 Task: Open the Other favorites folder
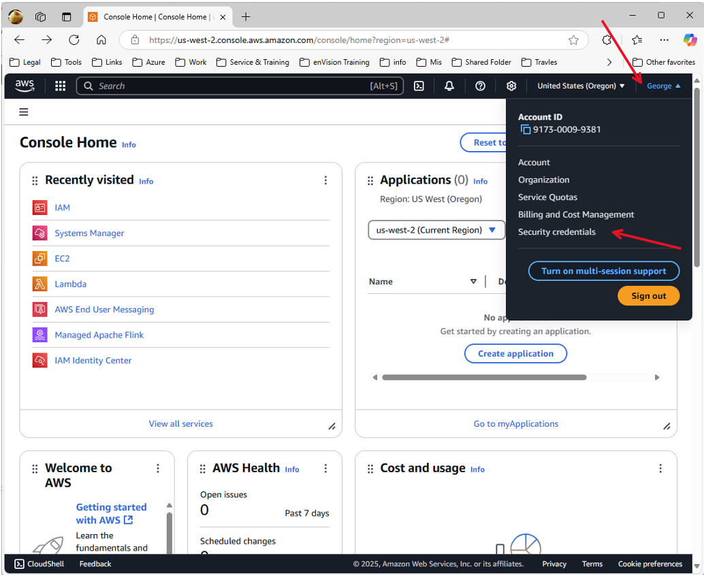[664, 63]
